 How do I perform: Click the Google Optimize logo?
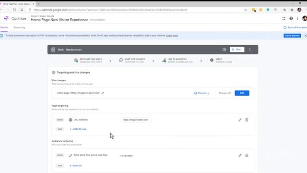click(x=6, y=18)
